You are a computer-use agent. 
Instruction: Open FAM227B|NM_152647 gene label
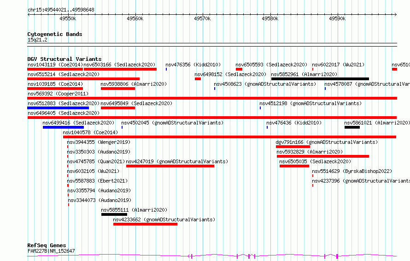51,251
